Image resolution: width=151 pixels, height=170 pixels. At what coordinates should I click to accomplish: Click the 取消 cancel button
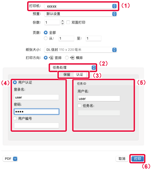coord(122,159)
